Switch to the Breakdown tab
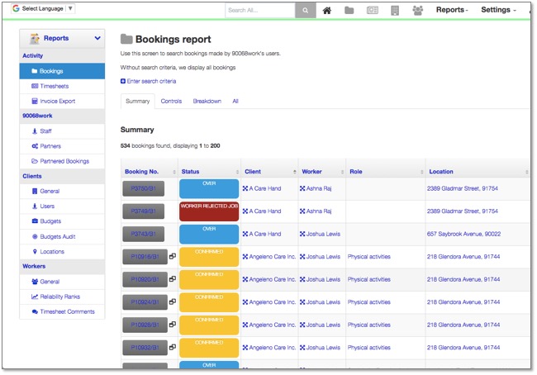 point(207,101)
